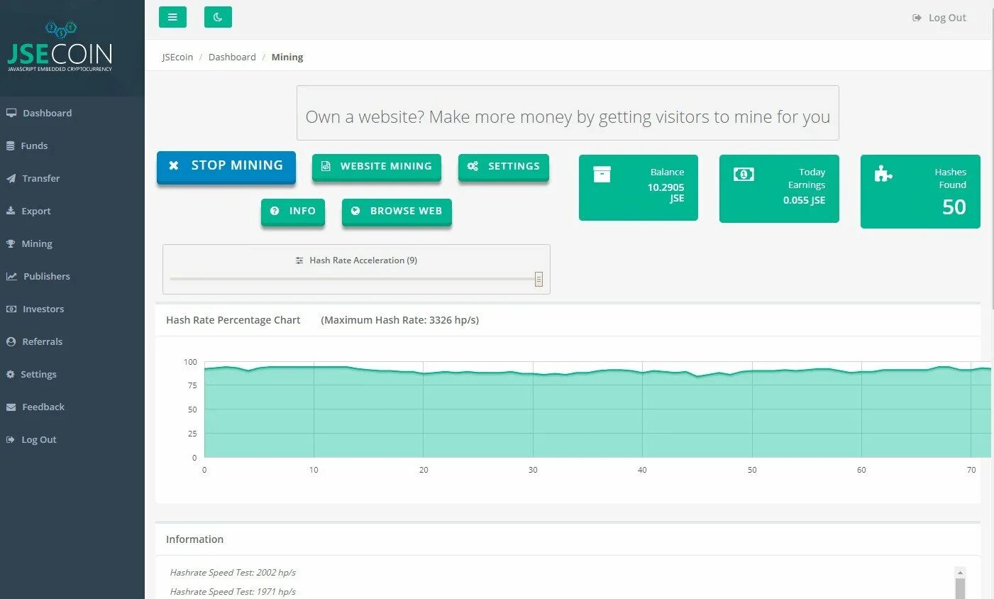Click the Information panel heading
Screen dimensions: 994x599
[x=194, y=539]
